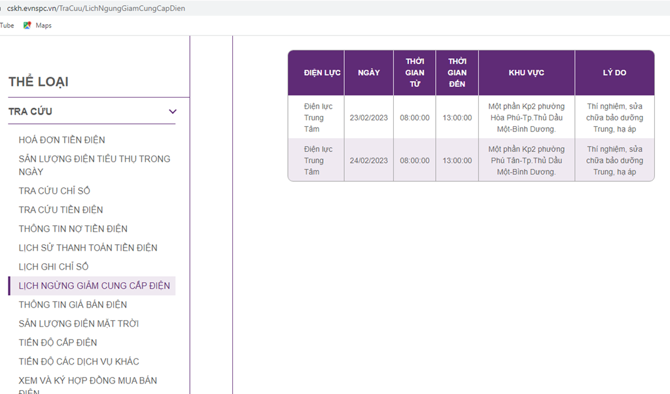Click the THỂ LOẠI heading
The width and height of the screenshot is (670, 394).
pos(39,81)
